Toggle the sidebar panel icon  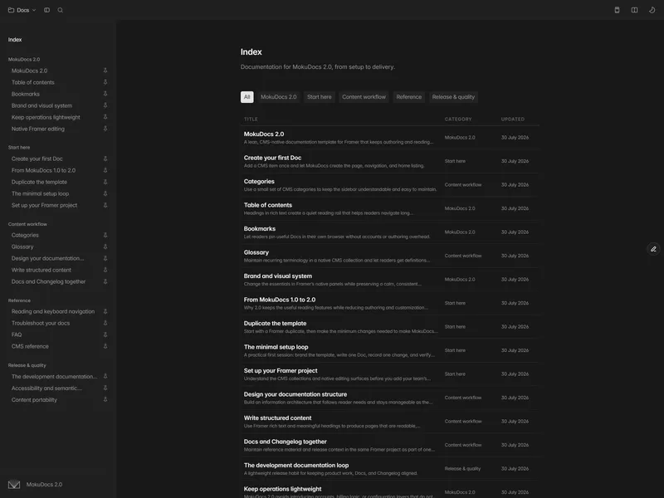point(47,10)
